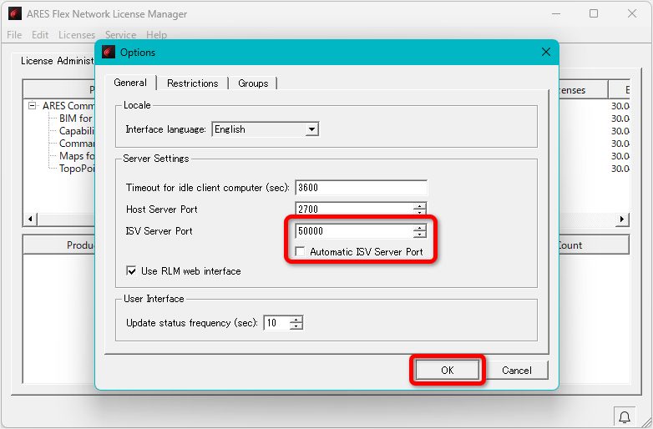Viewport: 653px width, 429px height.
Task: Click the ARES icon in main title bar
Action: click(x=15, y=13)
